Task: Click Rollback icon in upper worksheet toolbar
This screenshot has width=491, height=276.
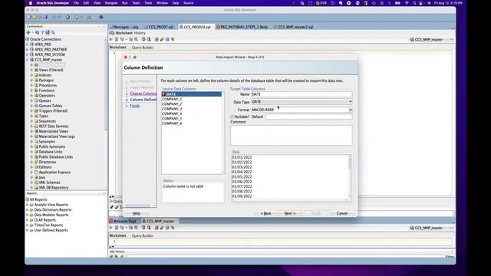Action: [x=149, y=39]
